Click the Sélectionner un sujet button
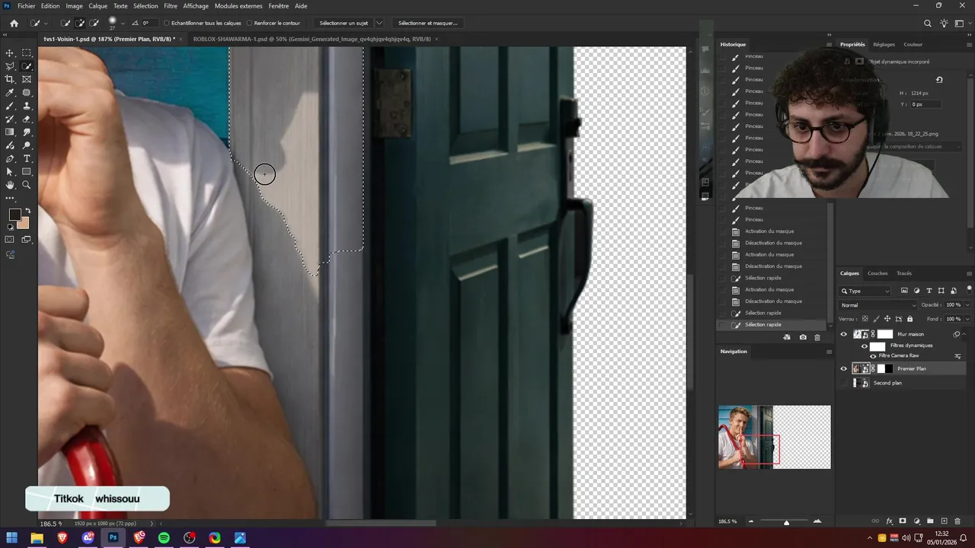This screenshot has height=548, width=975. click(344, 23)
